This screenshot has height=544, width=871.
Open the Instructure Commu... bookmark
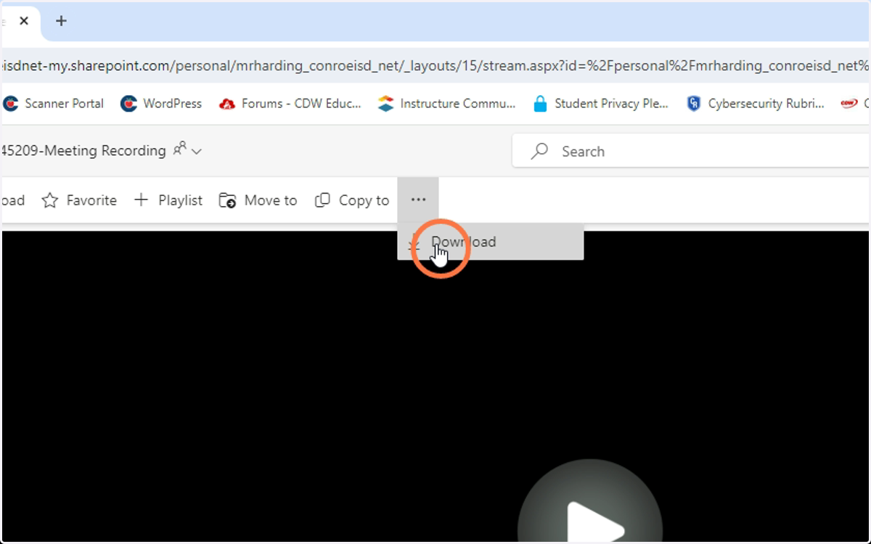[x=446, y=104]
